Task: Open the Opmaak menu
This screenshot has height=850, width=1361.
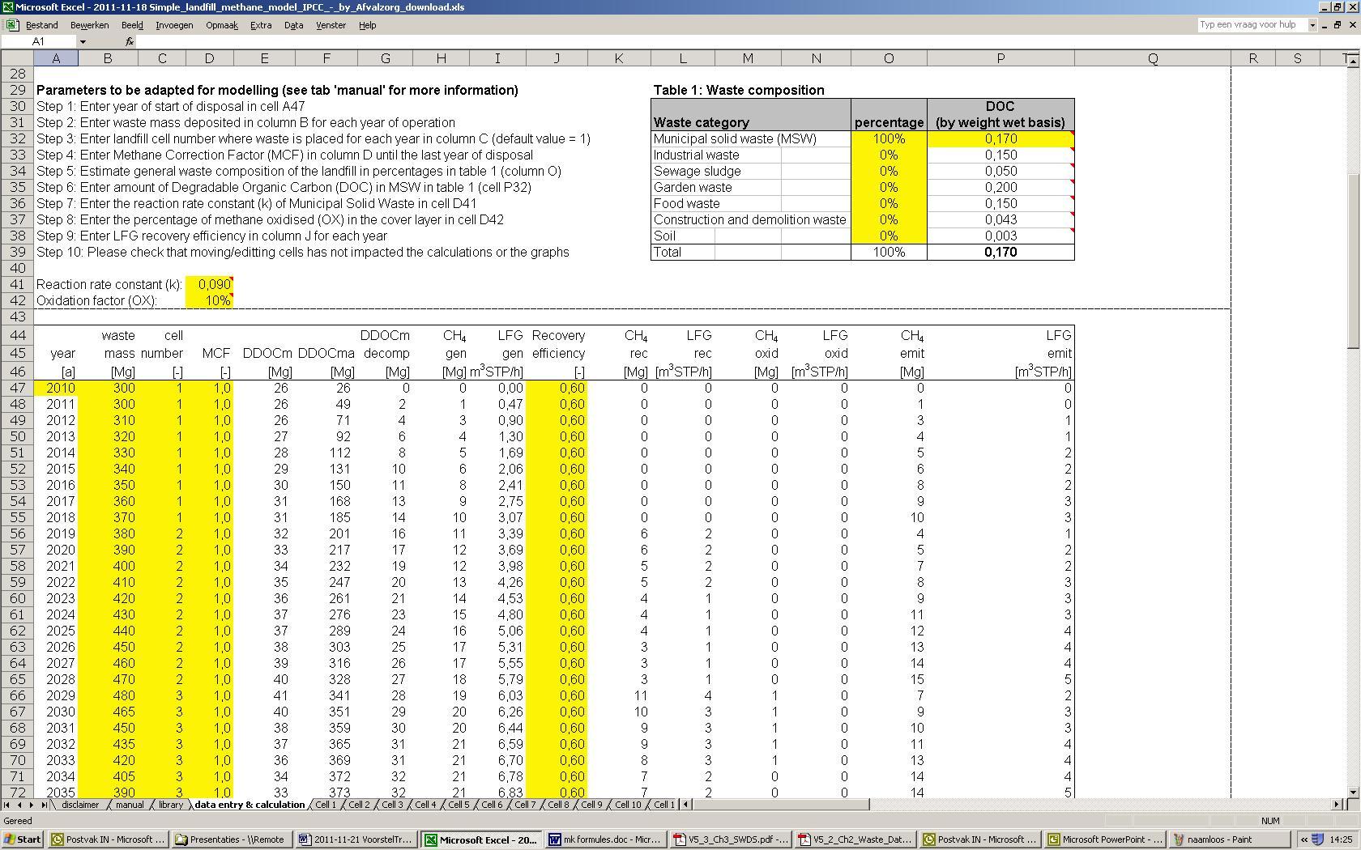Action: coord(221,25)
